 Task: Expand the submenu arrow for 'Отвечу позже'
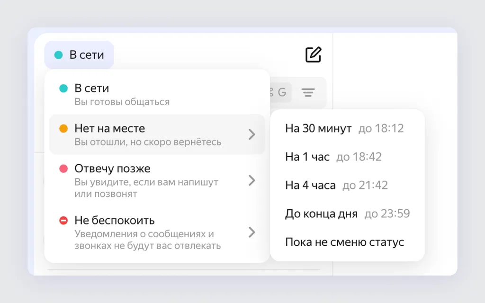coord(252,180)
